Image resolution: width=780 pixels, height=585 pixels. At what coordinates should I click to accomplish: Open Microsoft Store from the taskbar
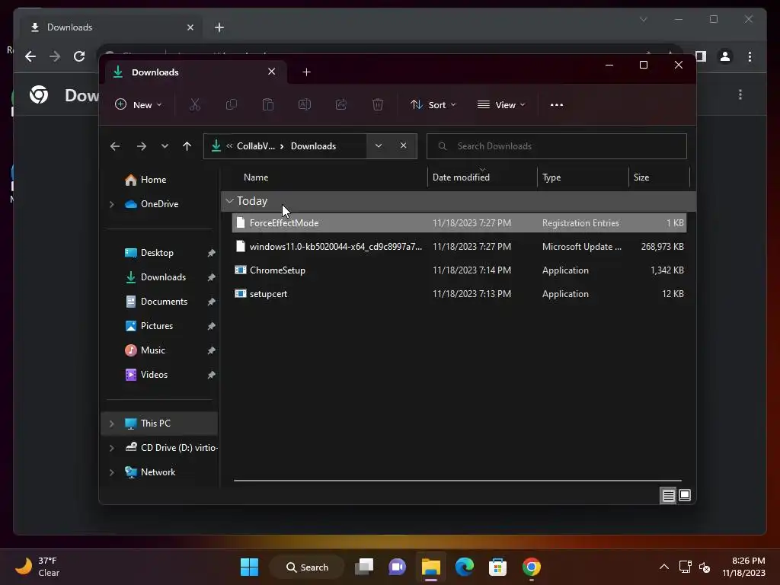[x=498, y=567]
